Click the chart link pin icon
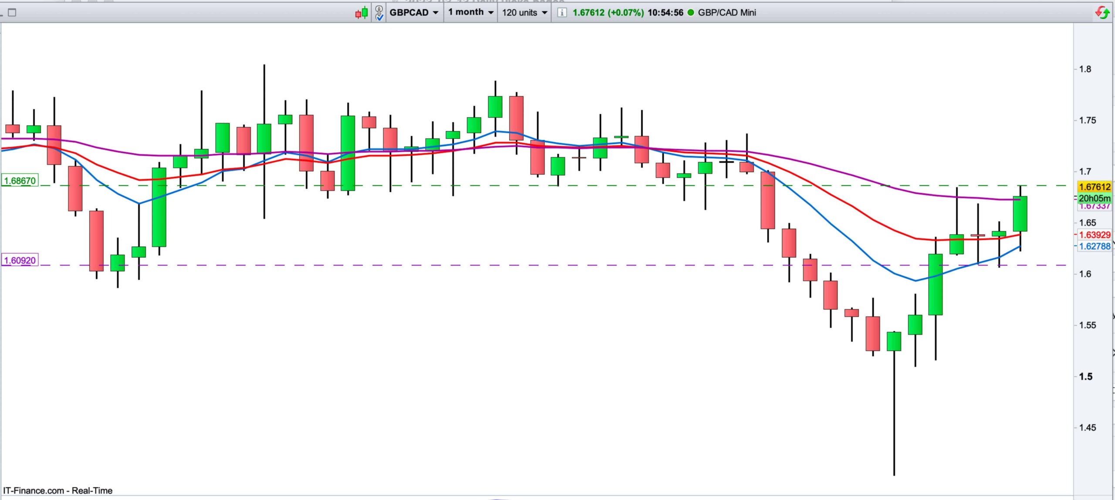This screenshot has height=500, width=1115. click(x=379, y=13)
